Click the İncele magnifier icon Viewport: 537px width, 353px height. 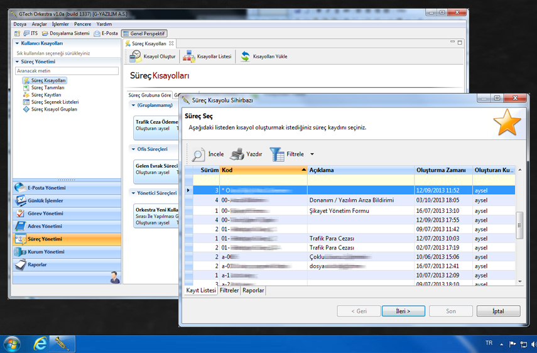point(198,154)
